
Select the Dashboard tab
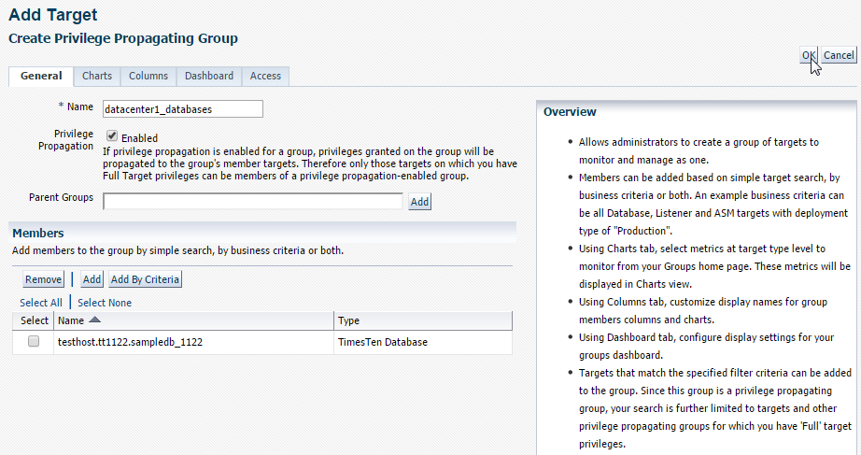209,77
